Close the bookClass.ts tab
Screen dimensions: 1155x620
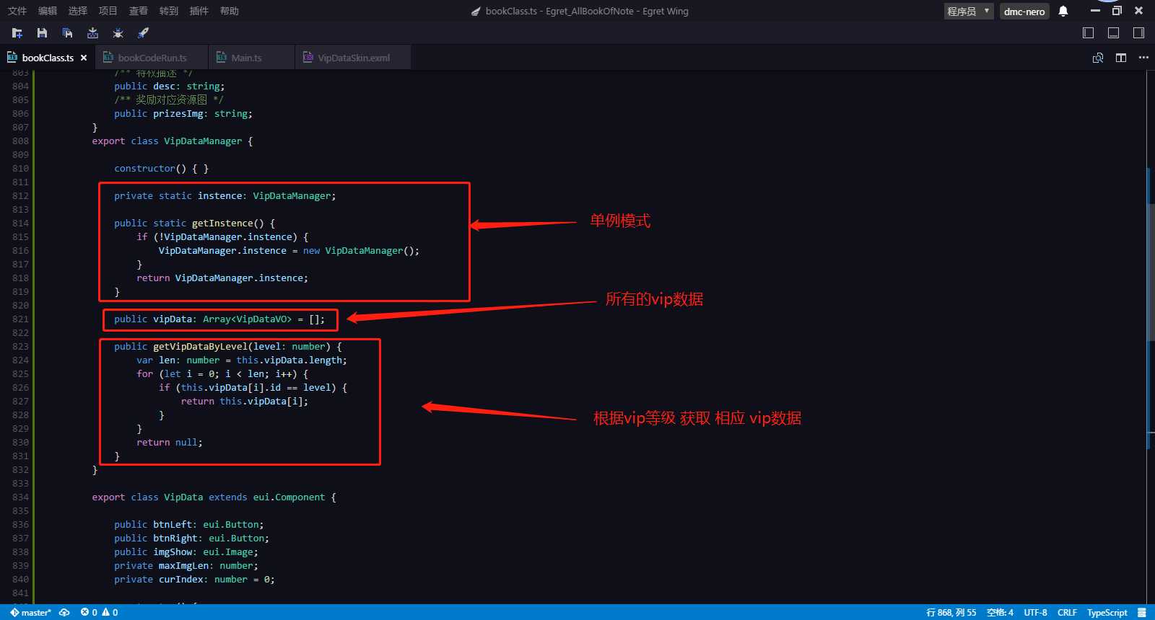[84, 58]
